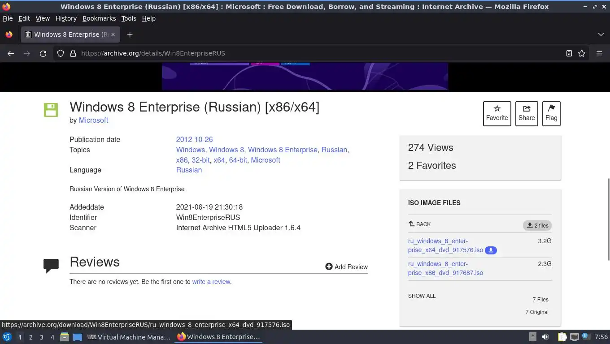Toggle reader view icon in address bar
The height and width of the screenshot is (344, 610).
click(x=569, y=53)
